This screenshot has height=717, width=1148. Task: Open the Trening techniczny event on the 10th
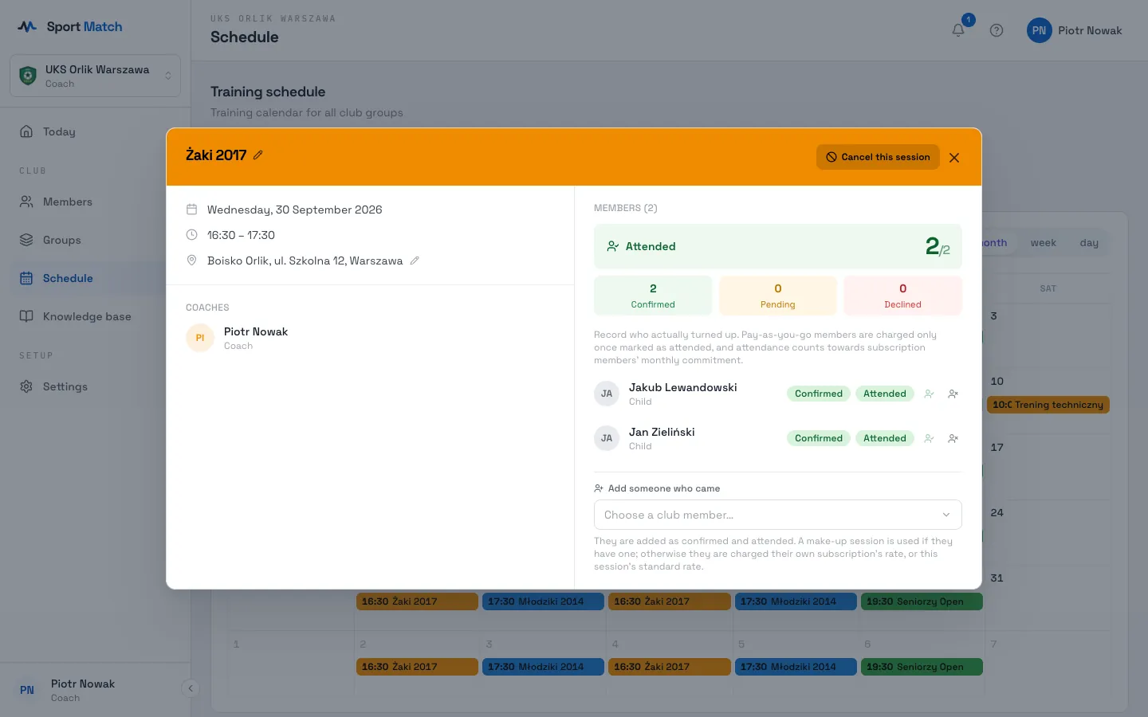click(x=1048, y=405)
